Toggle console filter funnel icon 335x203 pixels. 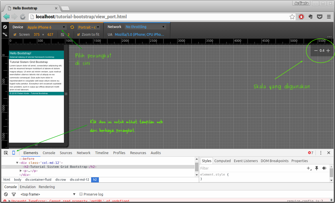tap(14, 194)
